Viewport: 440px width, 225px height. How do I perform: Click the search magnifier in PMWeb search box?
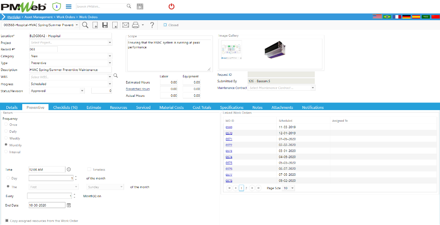(129, 6)
